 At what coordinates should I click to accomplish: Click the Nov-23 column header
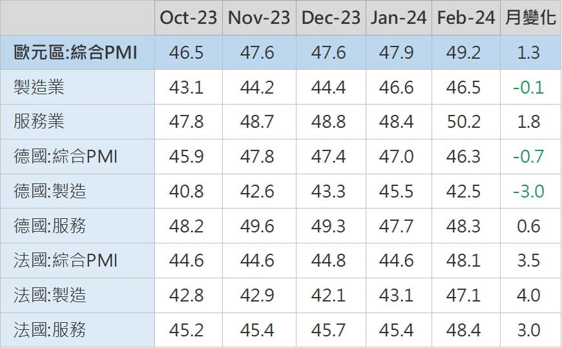click(258, 17)
